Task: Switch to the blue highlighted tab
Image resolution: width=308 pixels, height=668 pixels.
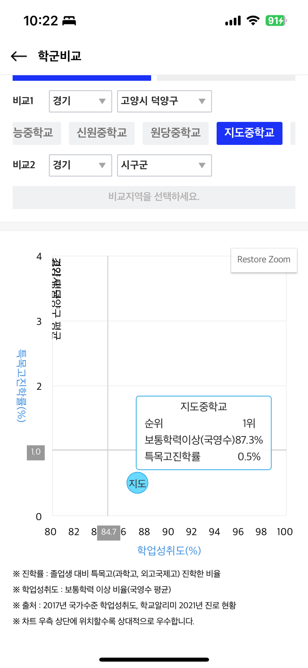Action: [82, 78]
